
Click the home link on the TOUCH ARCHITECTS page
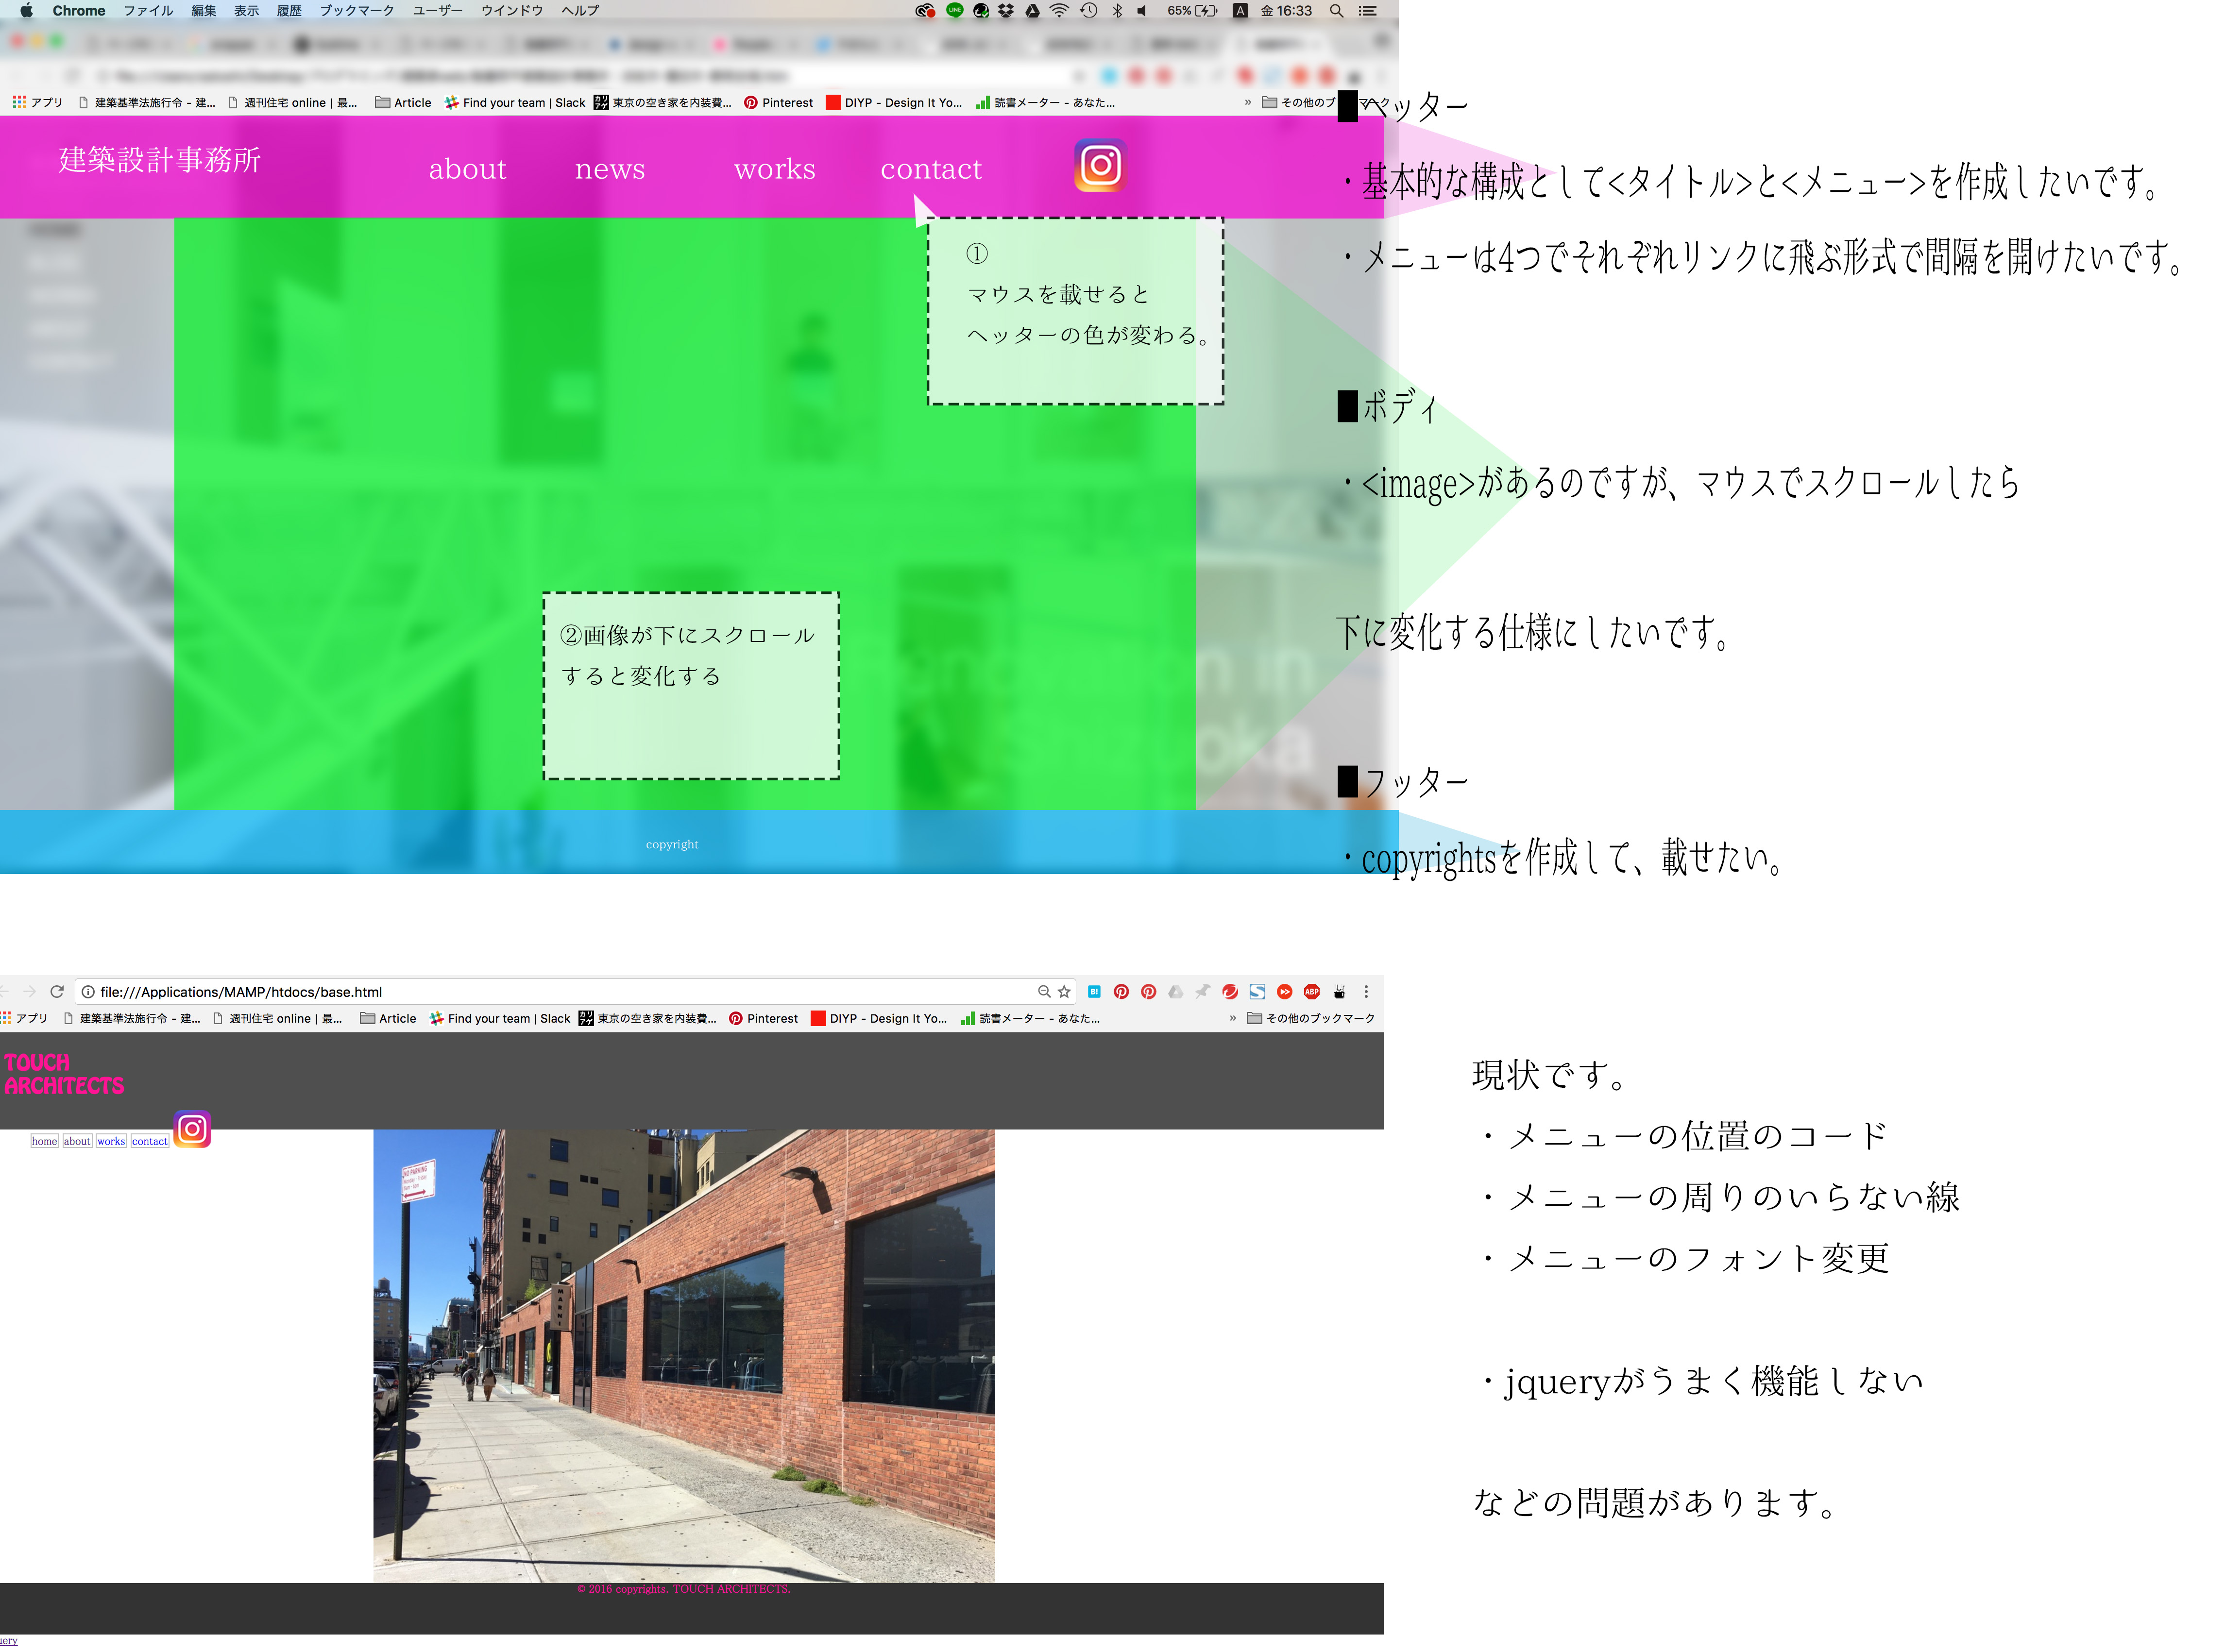coord(44,1141)
